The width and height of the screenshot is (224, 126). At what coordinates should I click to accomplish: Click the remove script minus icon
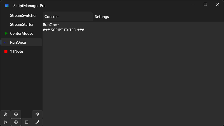(16, 114)
